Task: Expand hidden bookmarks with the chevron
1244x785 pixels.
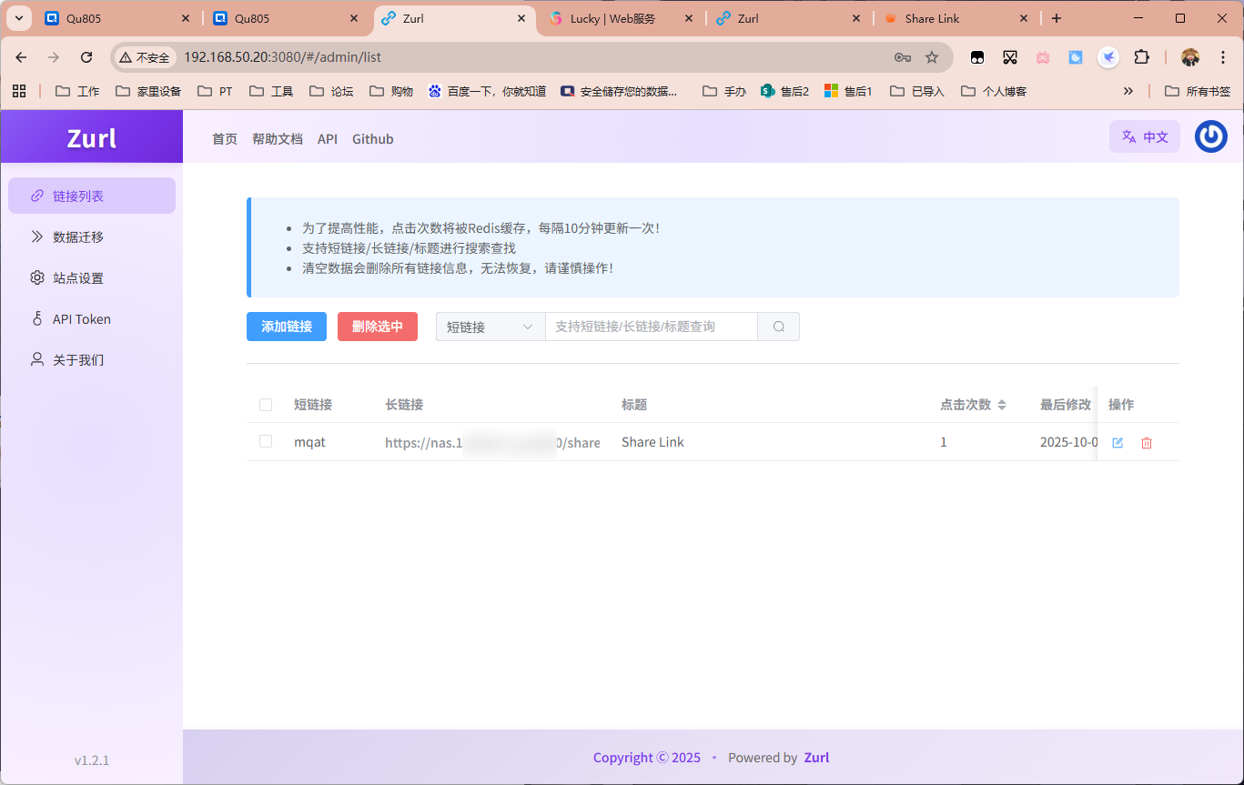Action: pos(1128,90)
